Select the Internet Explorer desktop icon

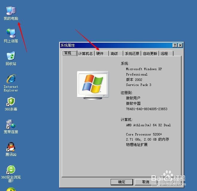11,83
